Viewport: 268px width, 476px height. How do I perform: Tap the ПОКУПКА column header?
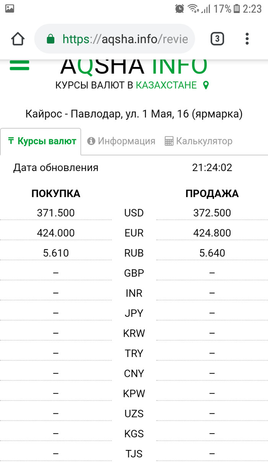click(56, 194)
